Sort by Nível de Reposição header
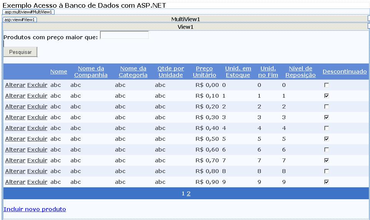 (x=300, y=72)
